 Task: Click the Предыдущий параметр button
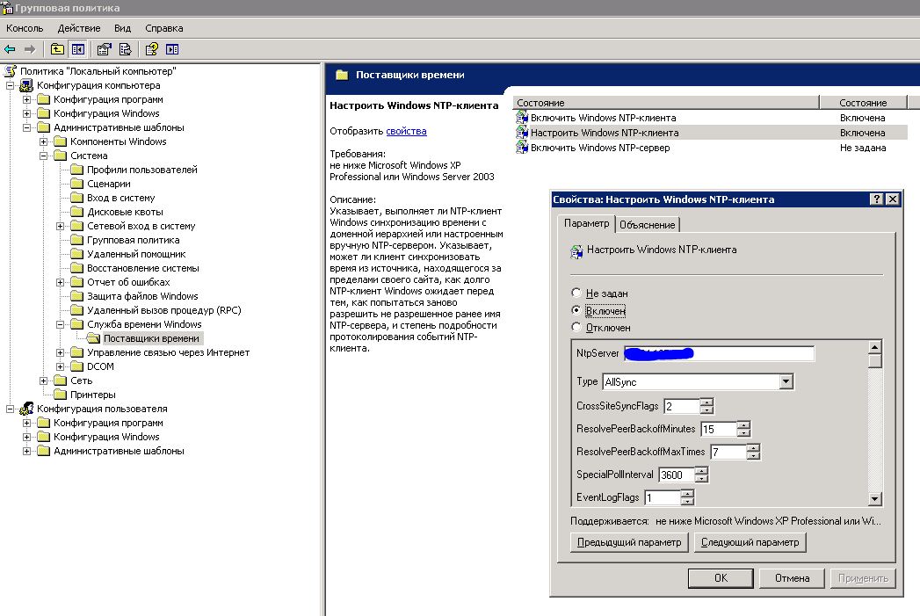(x=629, y=543)
